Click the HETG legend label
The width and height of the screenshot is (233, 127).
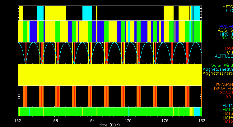click(x=227, y=7)
